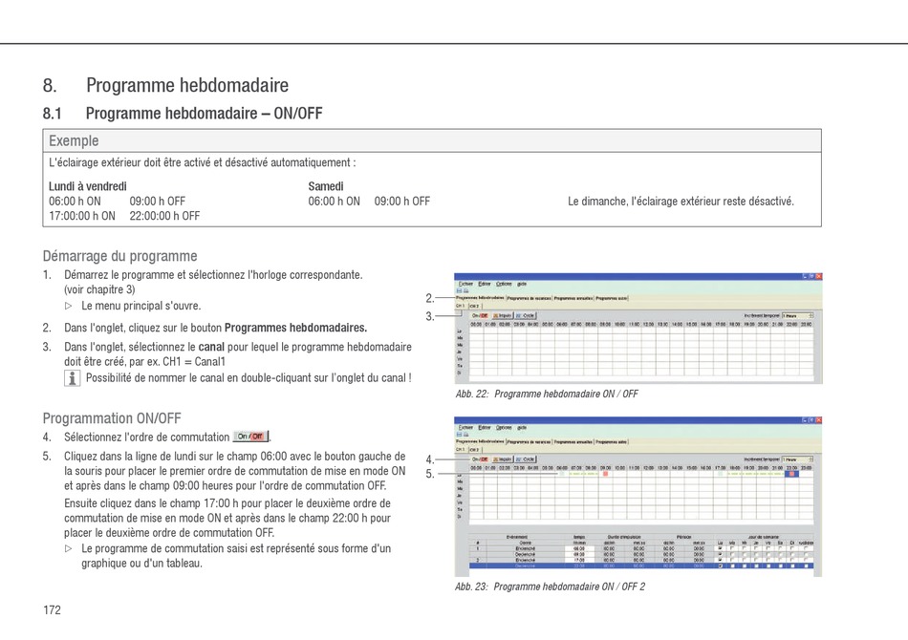This screenshot has height=640, width=908.
Task: Select the CH1 channel tab in Abb. 22
Action: click(x=461, y=306)
